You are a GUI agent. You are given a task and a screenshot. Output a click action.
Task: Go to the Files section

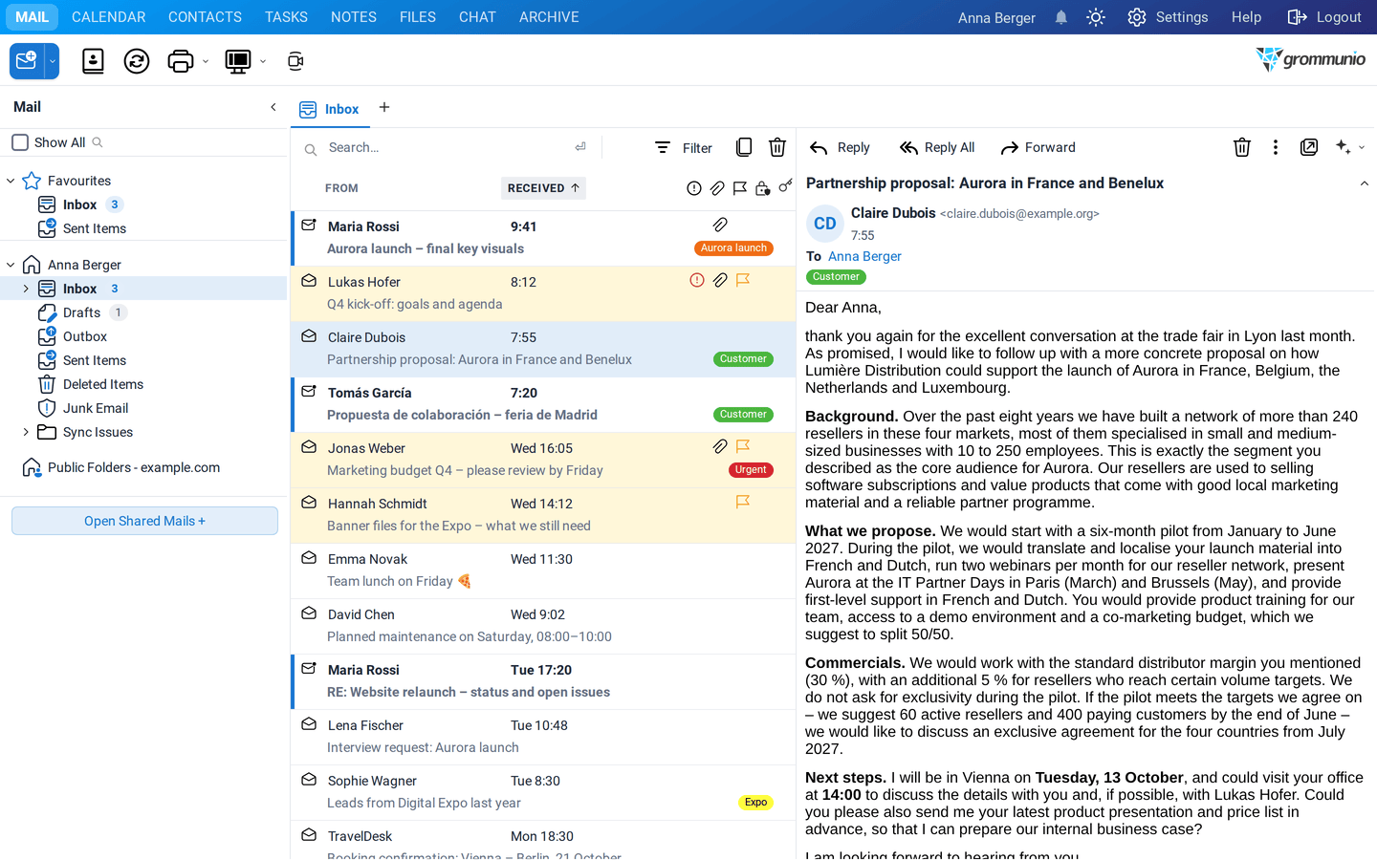pyautogui.click(x=418, y=17)
